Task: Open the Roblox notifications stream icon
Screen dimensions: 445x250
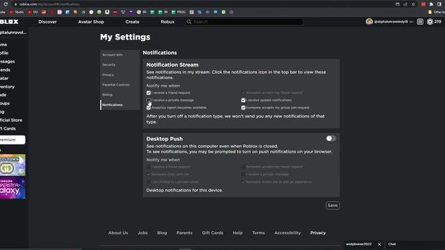Action: point(420,22)
